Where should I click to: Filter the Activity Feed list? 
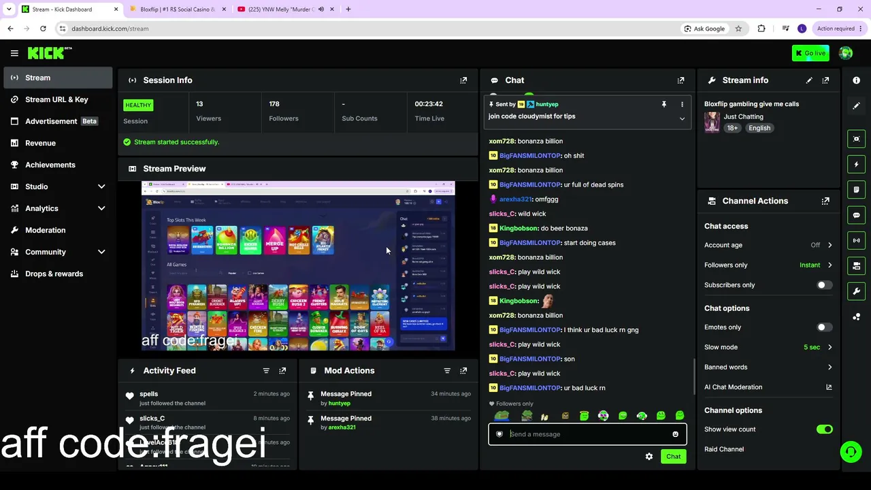266,371
